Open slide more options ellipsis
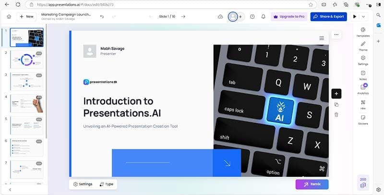Image resolution: width=384 pixels, height=195 pixels. (336, 35)
